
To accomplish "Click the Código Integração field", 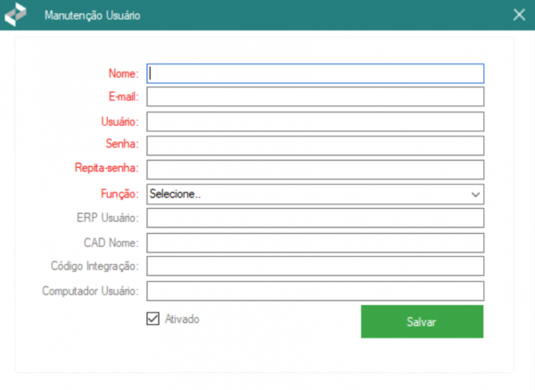I will (x=316, y=266).
